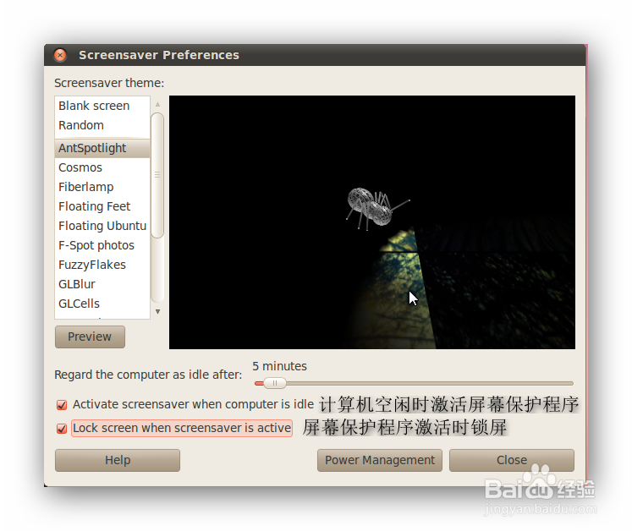Screen dimensions: 632x531
Task: Close the Screensaver Preferences window
Action: 60,55
